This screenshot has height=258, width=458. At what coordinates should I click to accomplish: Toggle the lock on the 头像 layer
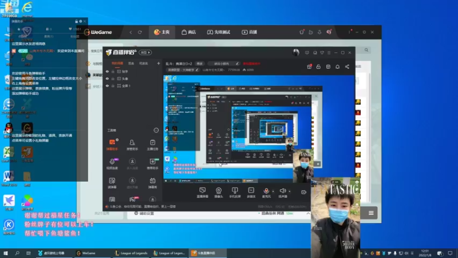113,79
